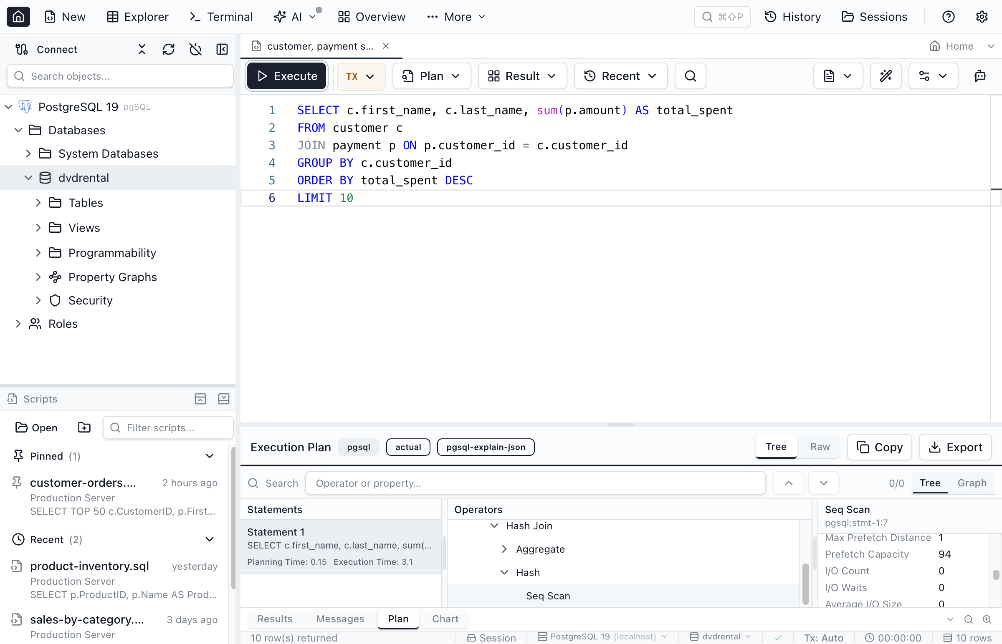The width and height of the screenshot is (1002, 644).
Task: Click the PostgreSQL elephant icon
Action: coord(25,107)
